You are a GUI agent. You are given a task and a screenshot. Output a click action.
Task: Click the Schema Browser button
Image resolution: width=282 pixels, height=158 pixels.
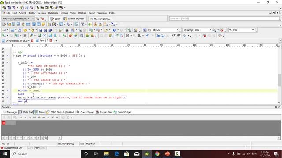click(x=74, y=18)
